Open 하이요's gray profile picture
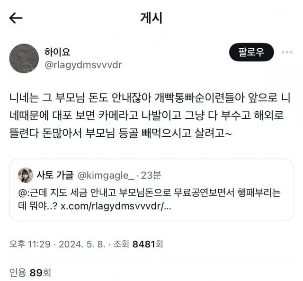Viewport: 303px width, 281px height. pos(24,59)
